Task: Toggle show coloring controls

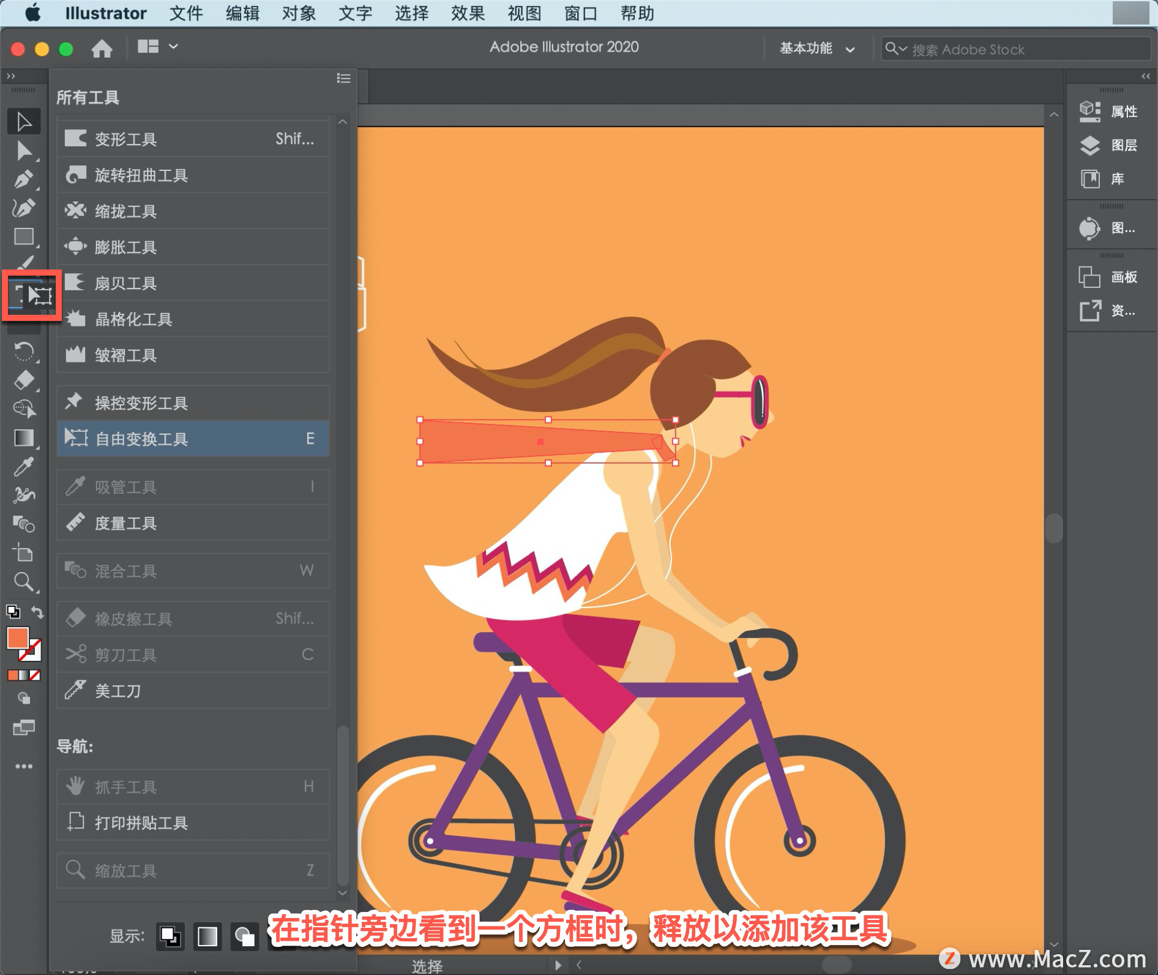Action: (207, 936)
